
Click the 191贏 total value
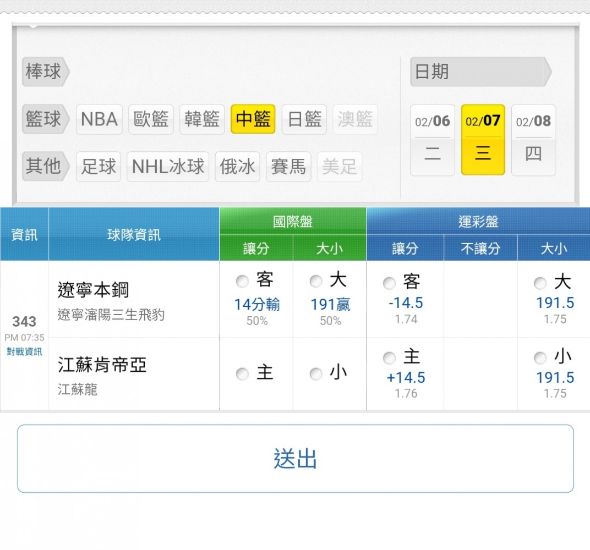click(x=330, y=304)
